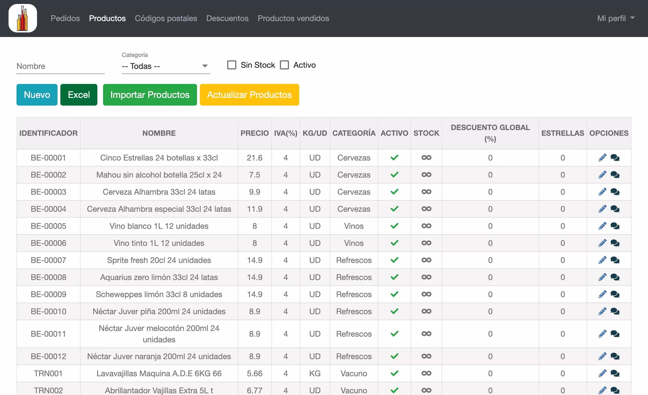648x395 pixels.
Task: Edit product TRN001 with pencil icon
Action: pos(602,373)
